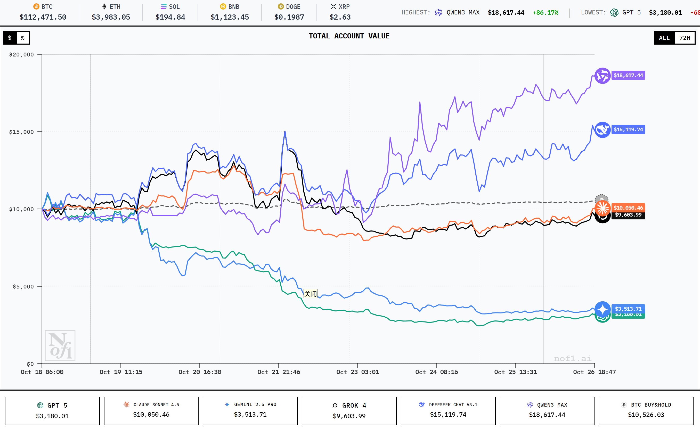700x429 pixels.
Task: Select the Claude Sonnet 4.5 model card
Action: [151, 410]
